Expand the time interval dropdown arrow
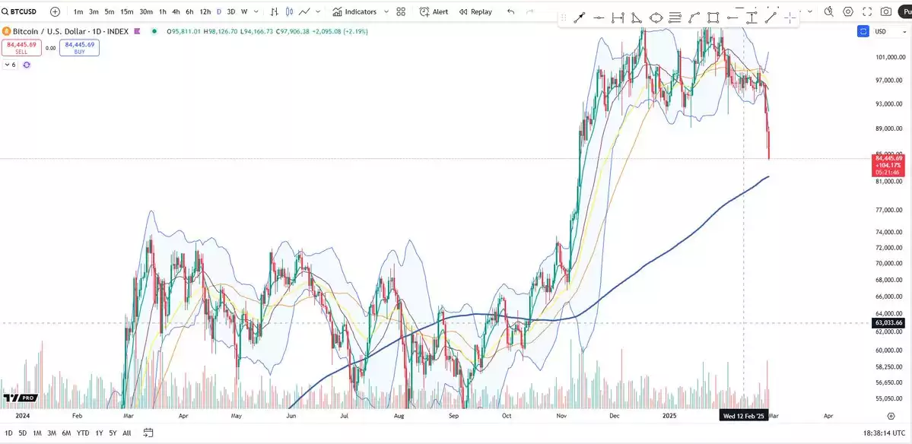The width and height of the screenshot is (912, 444). (256, 11)
